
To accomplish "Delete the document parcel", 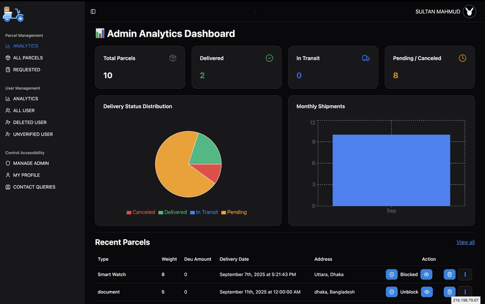I will [449, 292].
